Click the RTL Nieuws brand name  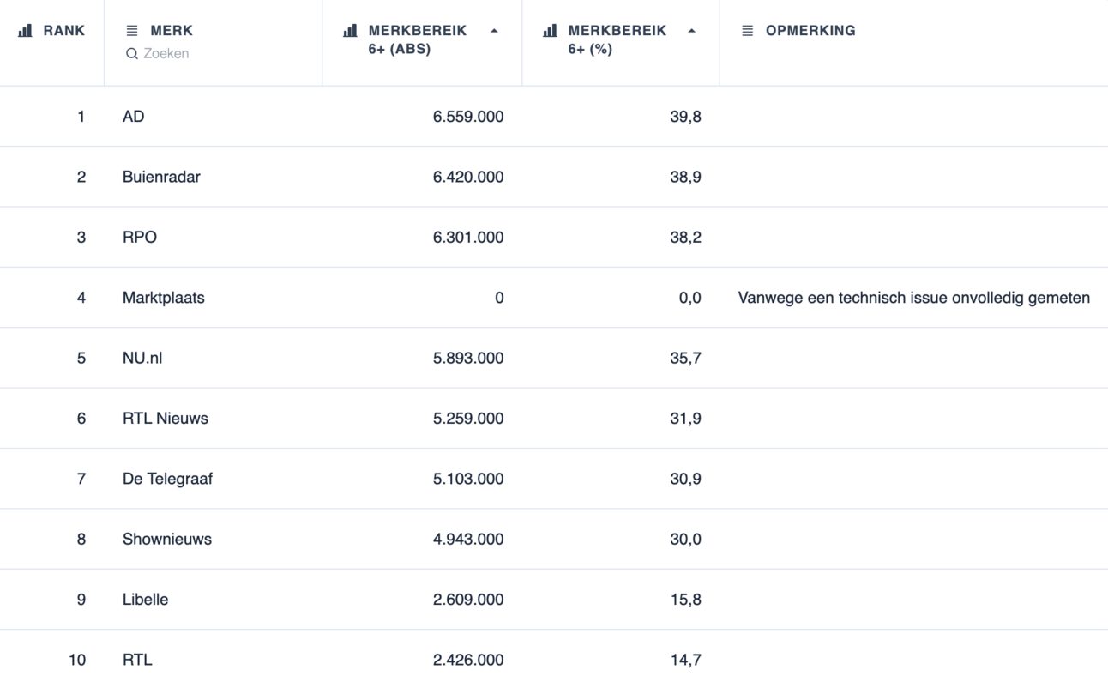[166, 419]
